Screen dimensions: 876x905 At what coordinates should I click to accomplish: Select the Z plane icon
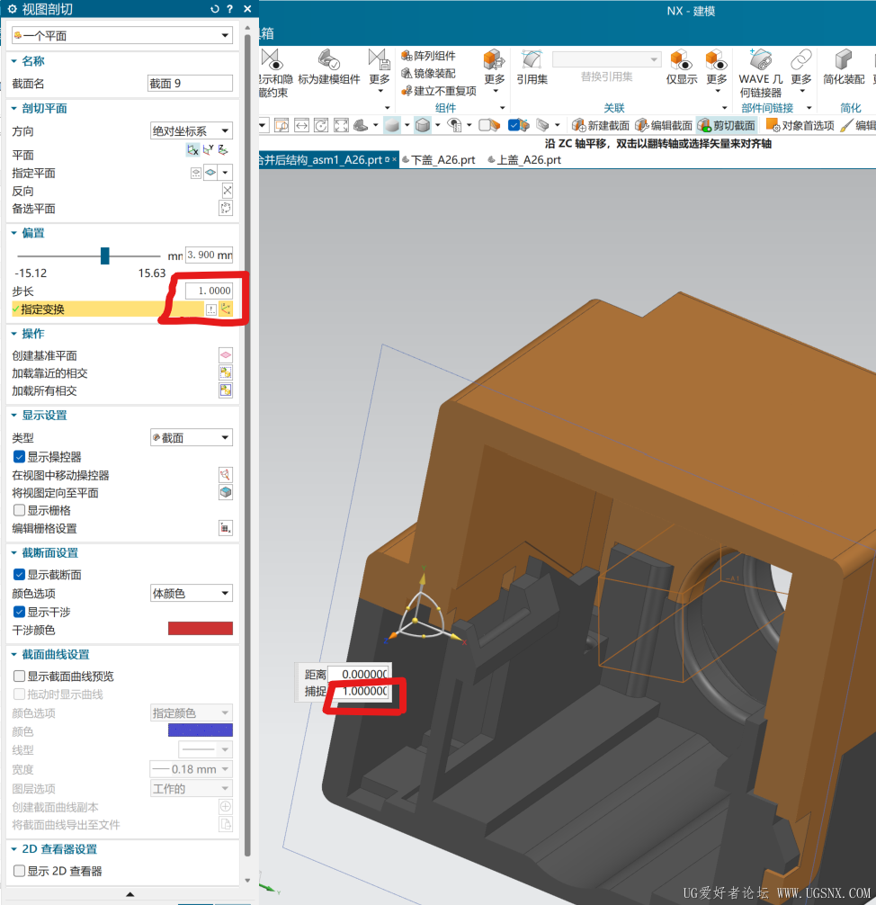[223, 150]
